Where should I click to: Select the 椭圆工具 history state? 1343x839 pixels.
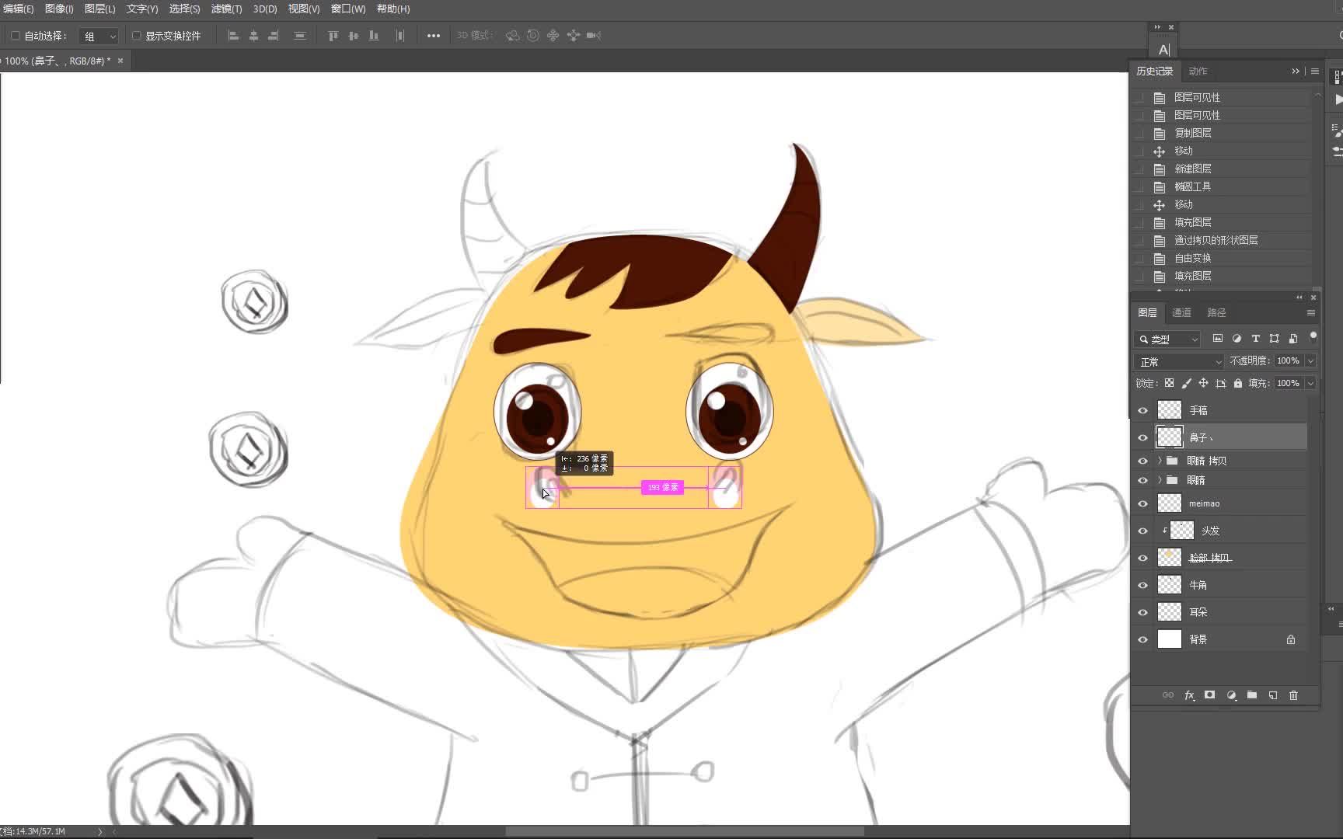point(1224,186)
